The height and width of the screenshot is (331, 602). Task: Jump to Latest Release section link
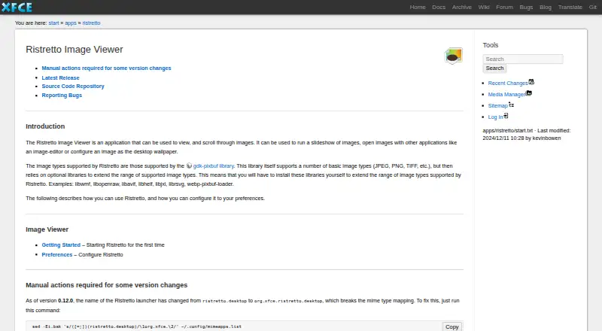[60, 77]
